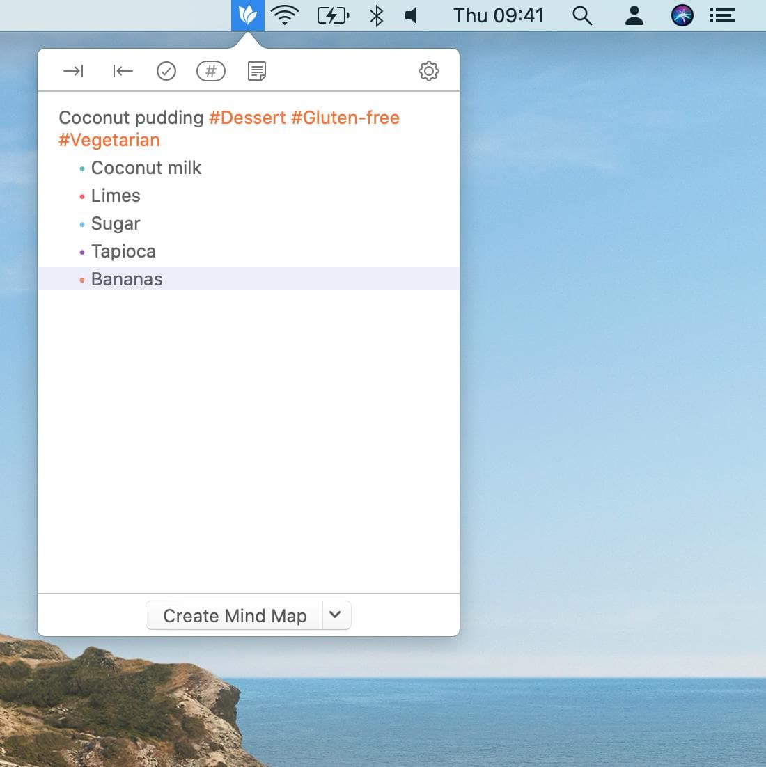This screenshot has width=766, height=767.
Task: Click the Sugar outline entry
Action: [116, 223]
